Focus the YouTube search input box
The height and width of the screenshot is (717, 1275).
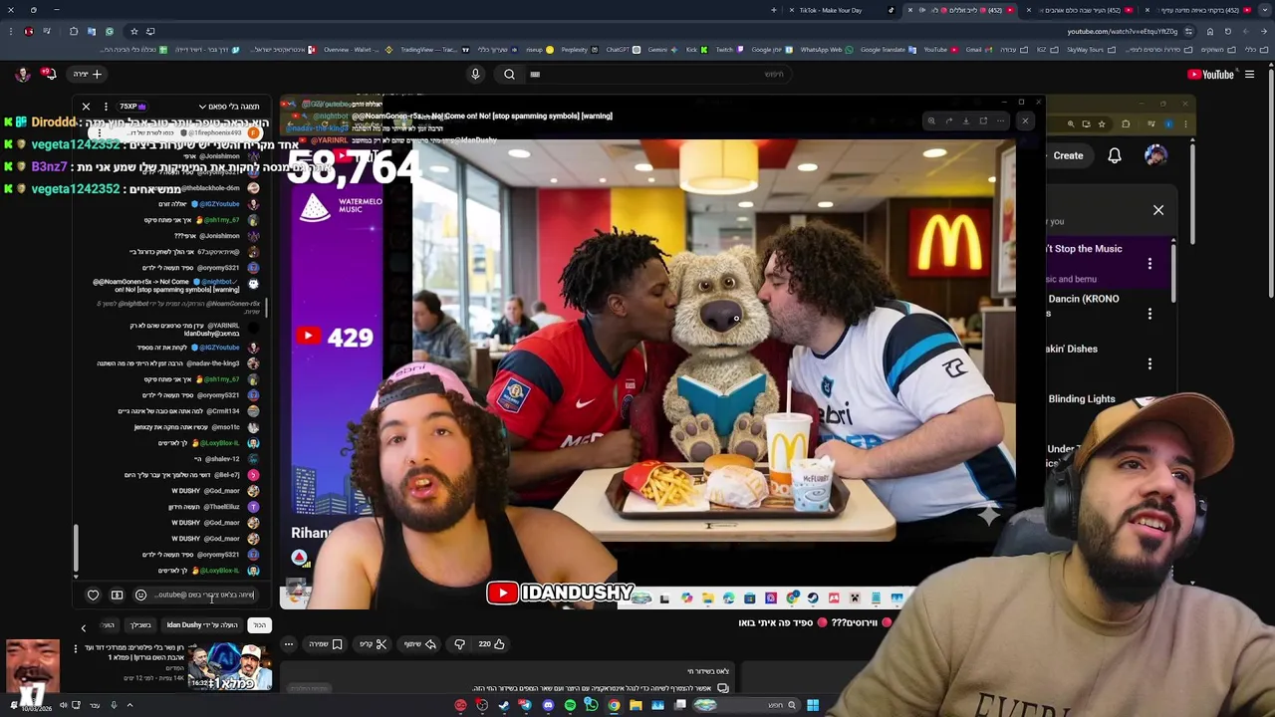point(657,74)
